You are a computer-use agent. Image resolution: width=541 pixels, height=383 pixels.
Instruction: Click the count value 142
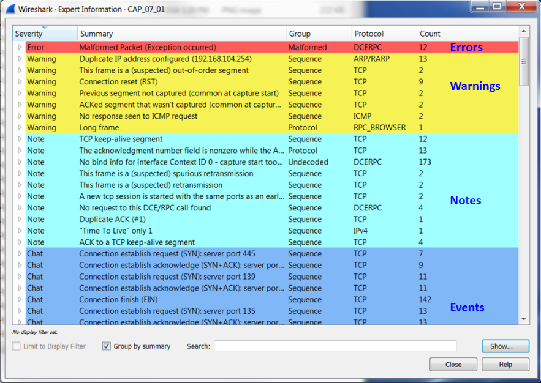(x=425, y=300)
